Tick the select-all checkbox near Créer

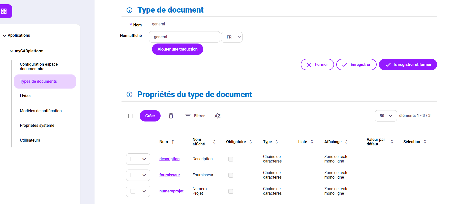(131, 116)
